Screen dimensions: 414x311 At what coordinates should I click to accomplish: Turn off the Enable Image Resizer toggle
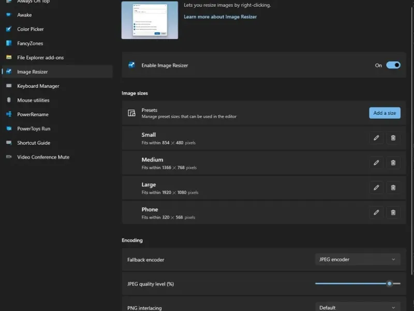pyautogui.click(x=393, y=65)
